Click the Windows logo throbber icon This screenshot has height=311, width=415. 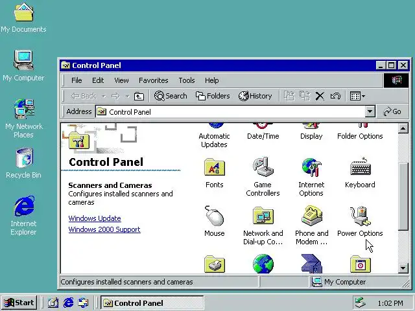coord(396,80)
